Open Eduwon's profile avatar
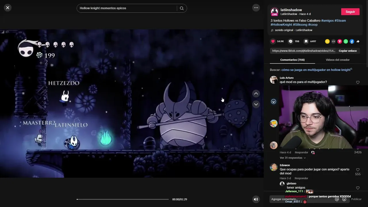The image size is (368, 207). [x=274, y=167]
